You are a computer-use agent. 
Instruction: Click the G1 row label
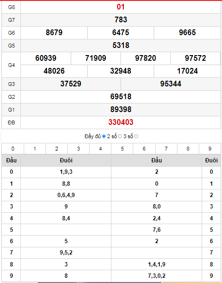click(11, 110)
